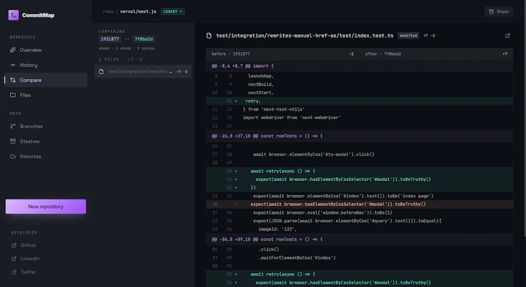
Task: Click the diff file path heading
Action: tap(304, 36)
